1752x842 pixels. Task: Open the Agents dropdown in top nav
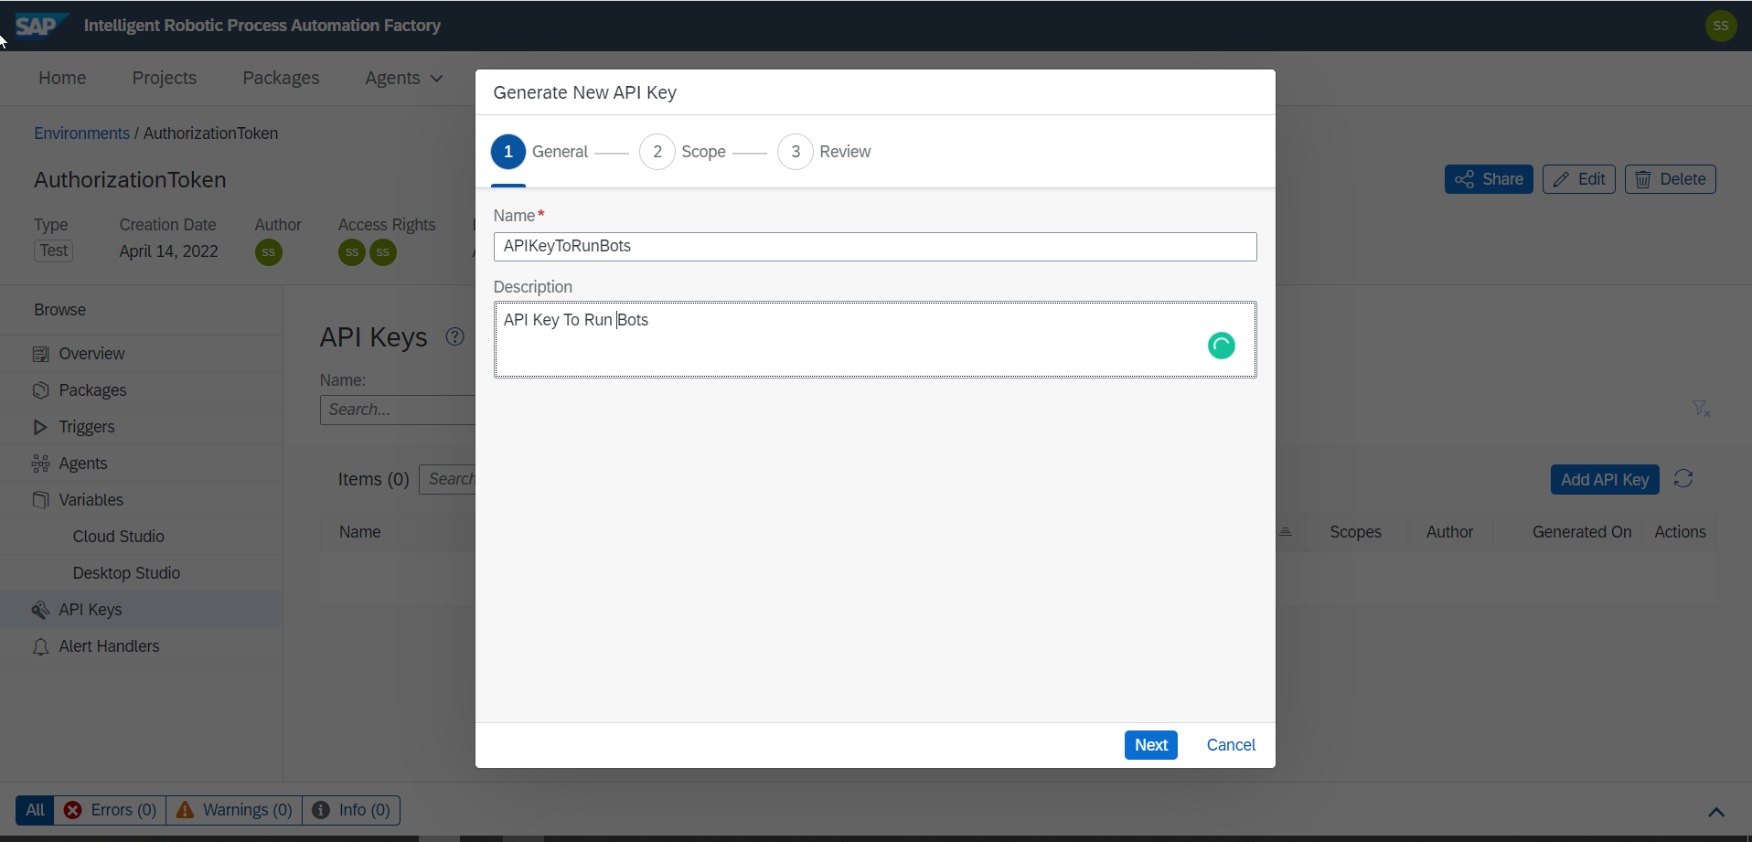click(404, 78)
